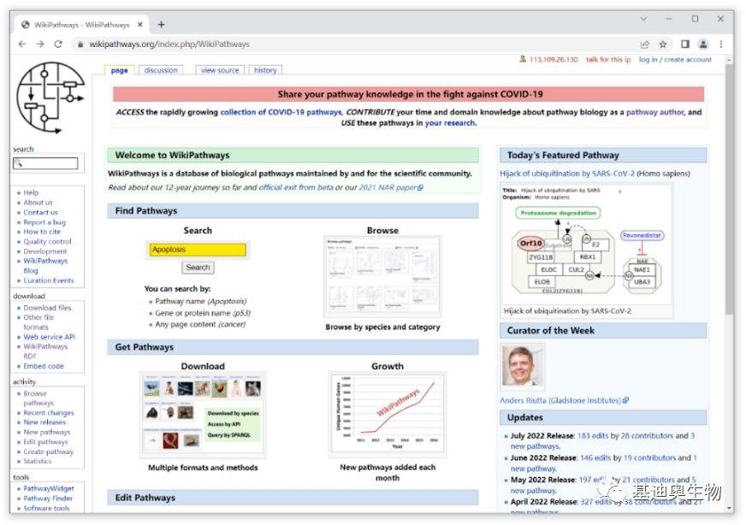The image size is (746, 525).
Task: Open the history tab
Action: pos(265,70)
